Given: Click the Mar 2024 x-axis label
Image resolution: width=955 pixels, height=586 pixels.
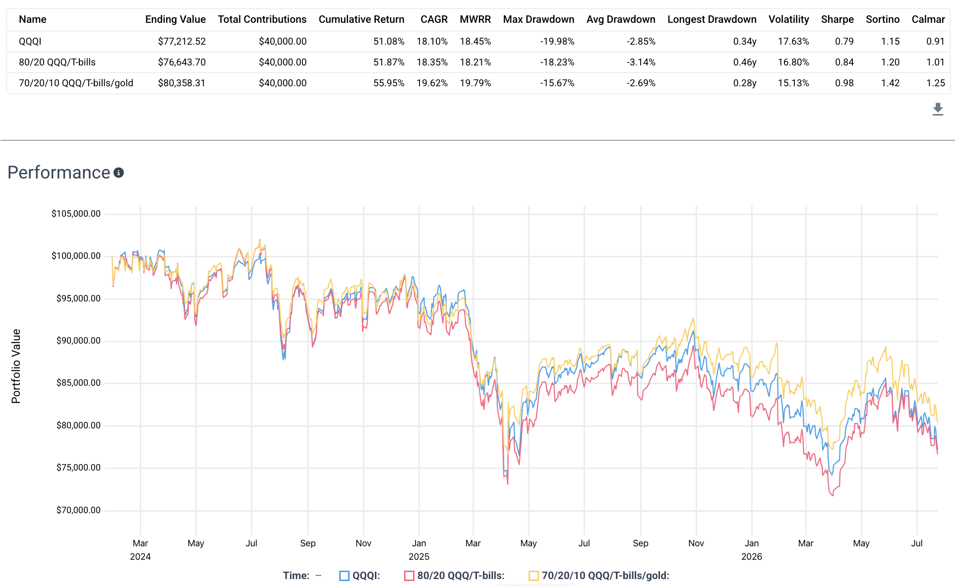Looking at the screenshot, I should [140, 550].
